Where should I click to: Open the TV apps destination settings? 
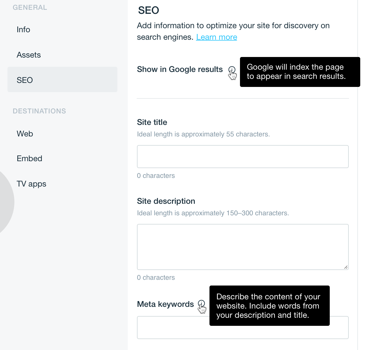pos(31,184)
